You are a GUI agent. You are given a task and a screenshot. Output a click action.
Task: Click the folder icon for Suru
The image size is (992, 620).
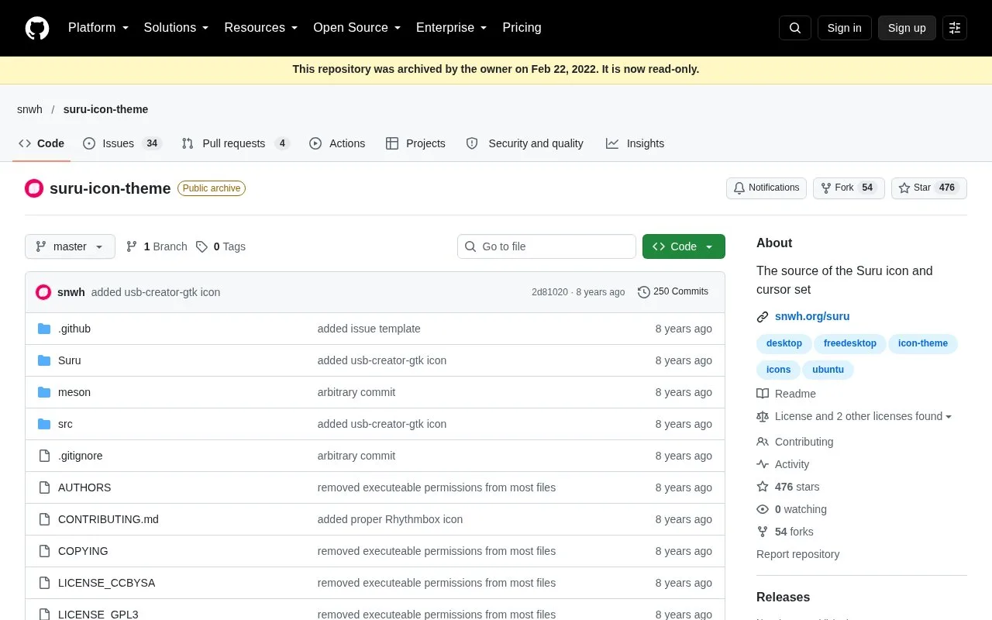pyautogui.click(x=44, y=360)
